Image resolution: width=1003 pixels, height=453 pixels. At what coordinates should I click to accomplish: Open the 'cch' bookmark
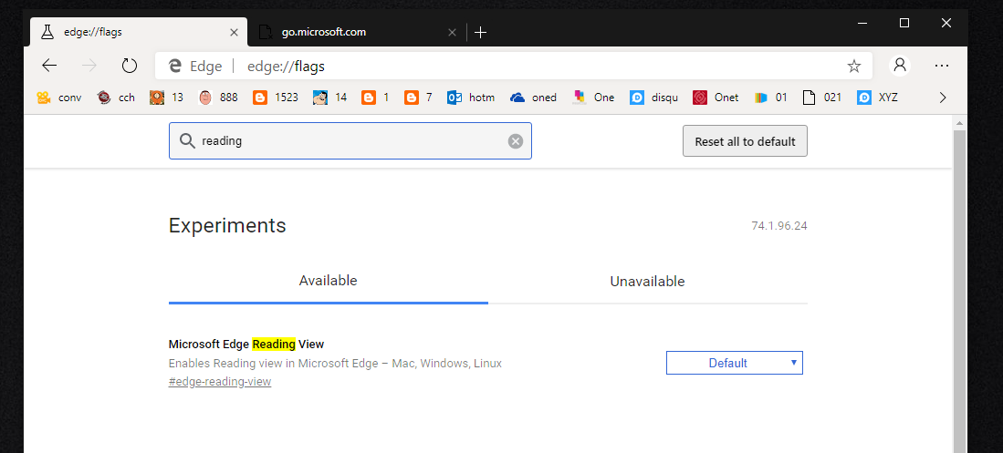116,98
